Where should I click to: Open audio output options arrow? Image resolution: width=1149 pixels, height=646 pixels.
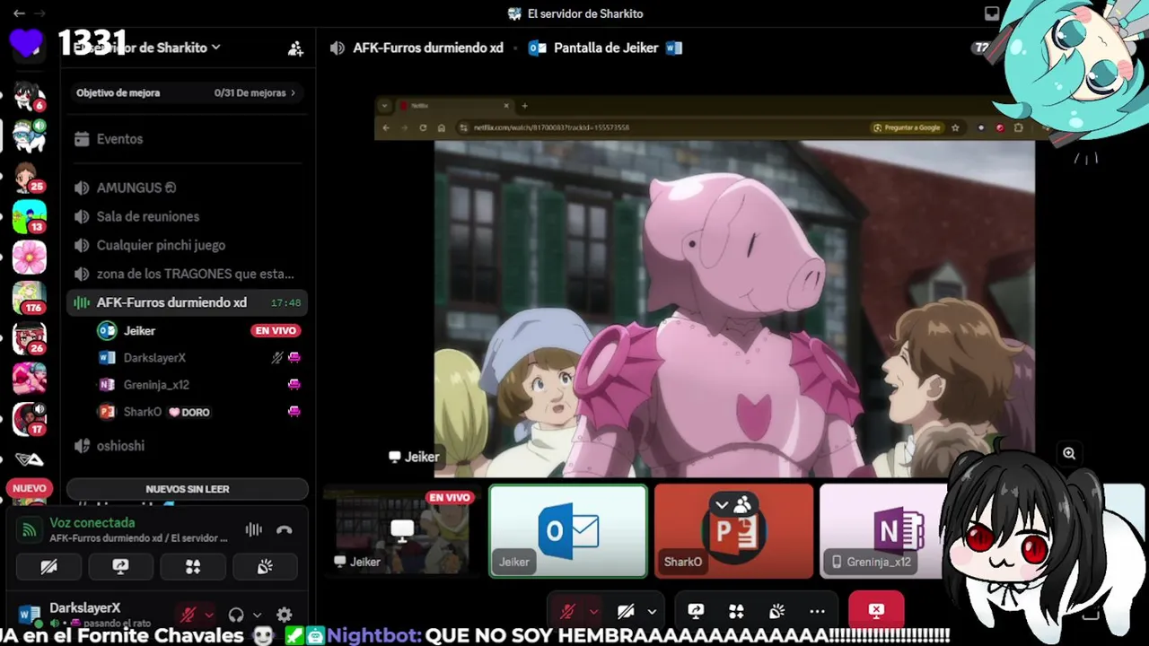(x=257, y=615)
